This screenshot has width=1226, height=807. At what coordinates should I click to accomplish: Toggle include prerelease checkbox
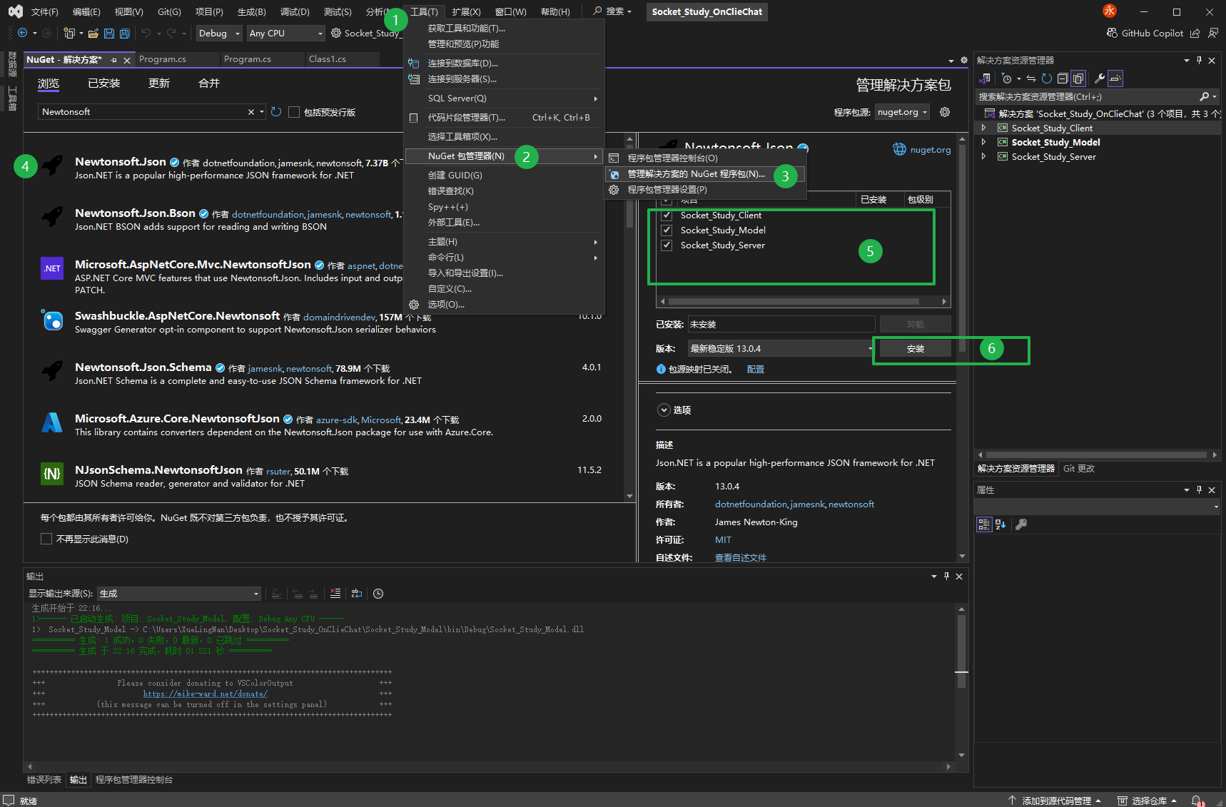point(293,112)
